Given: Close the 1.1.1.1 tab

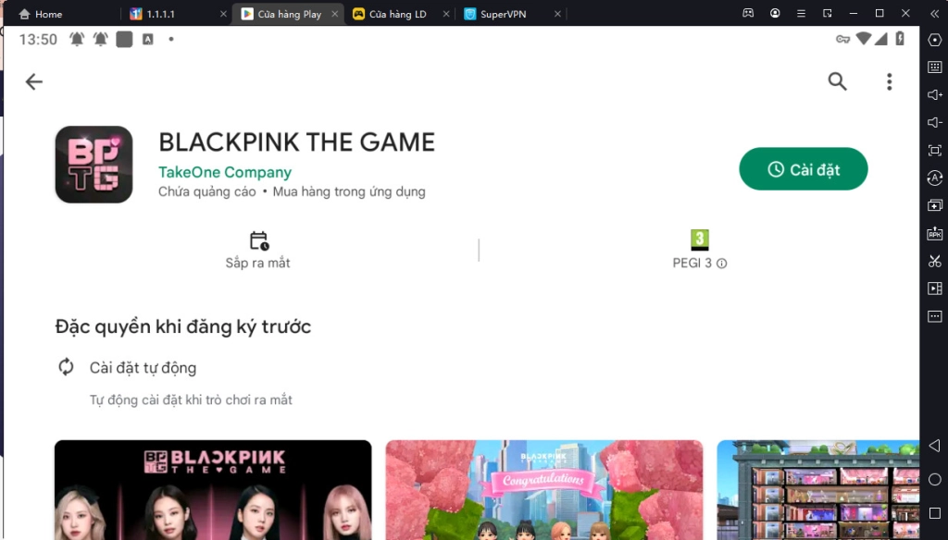Looking at the screenshot, I should pos(223,14).
